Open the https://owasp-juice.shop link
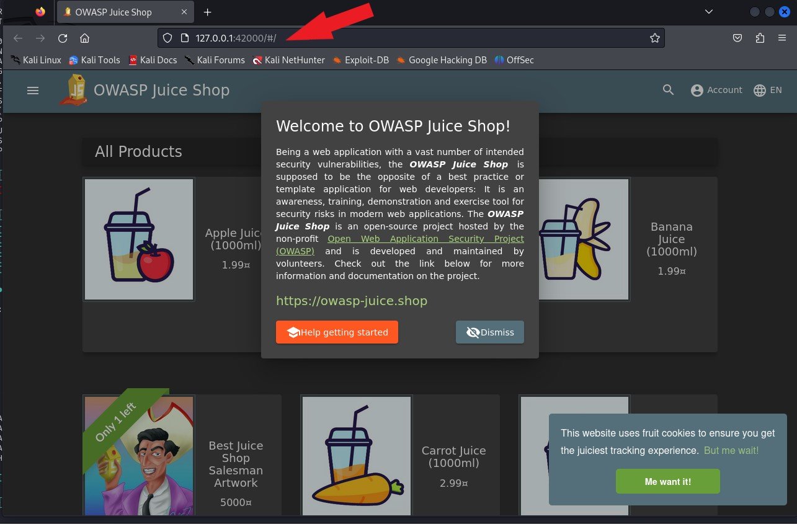This screenshot has width=797, height=524. point(352,301)
